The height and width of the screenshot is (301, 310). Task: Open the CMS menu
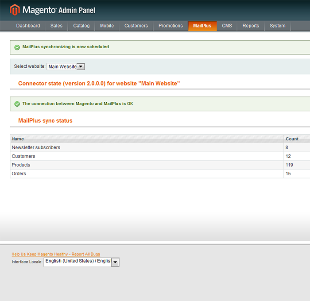tap(227, 26)
